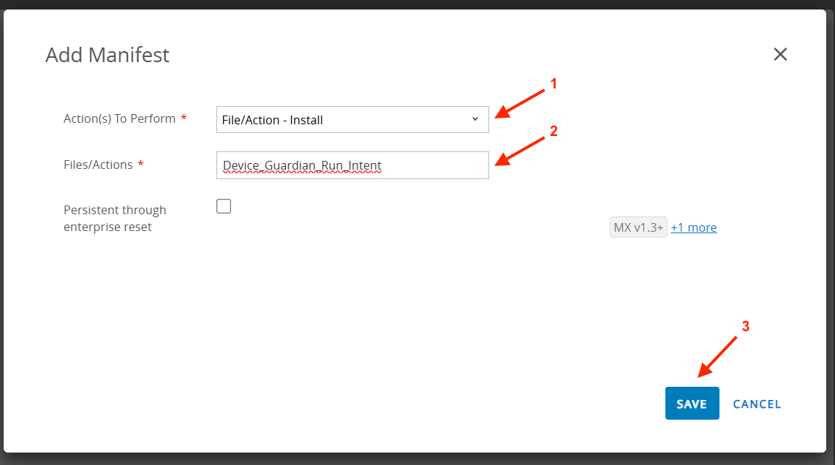The image size is (835, 465).
Task: Click the 'Add Manifest' dialog title
Action: pos(107,55)
